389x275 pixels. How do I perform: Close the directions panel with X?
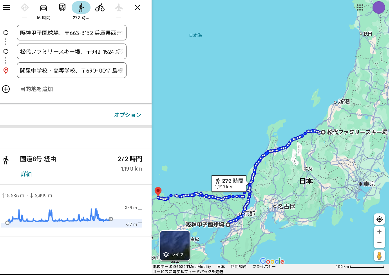pyautogui.click(x=138, y=8)
